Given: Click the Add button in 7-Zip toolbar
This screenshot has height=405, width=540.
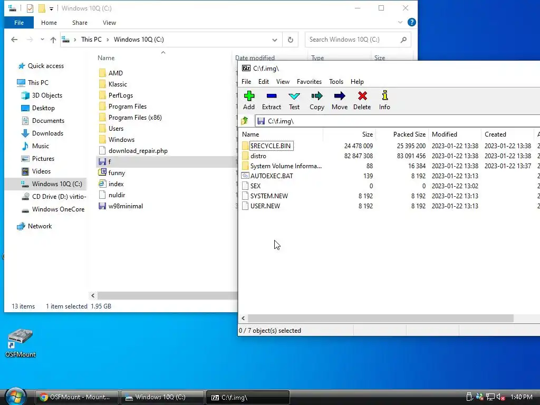Looking at the screenshot, I should pyautogui.click(x=249, y=100).
